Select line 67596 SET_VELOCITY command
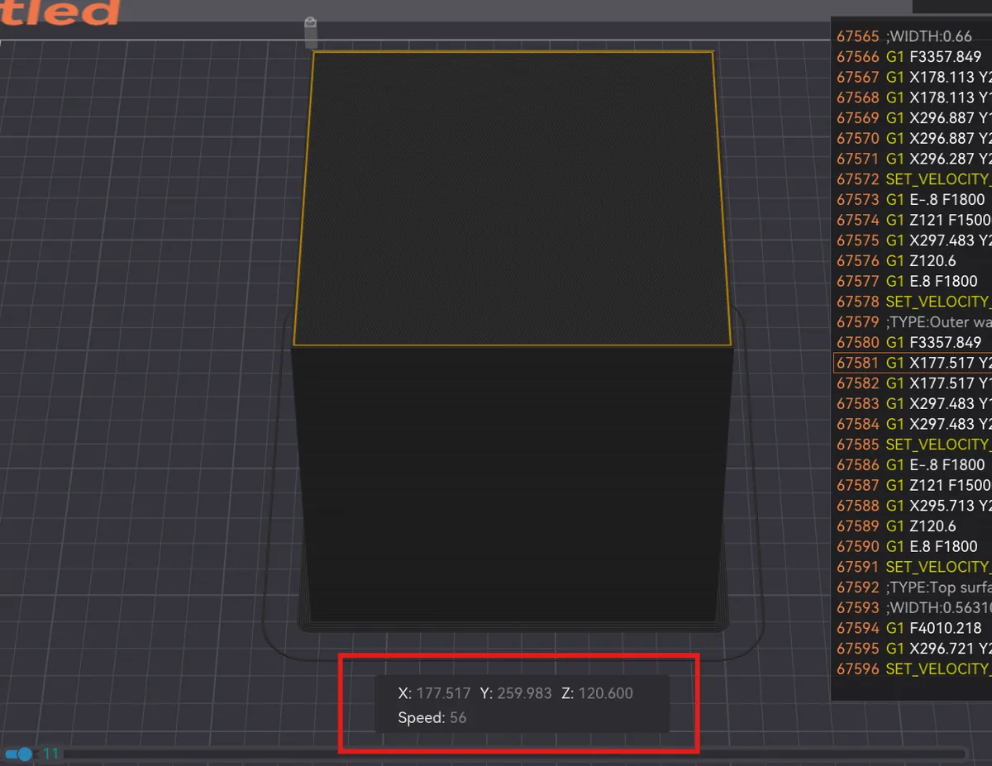The image size is (992, 766). pyautogui.click(x=913, y=668)
